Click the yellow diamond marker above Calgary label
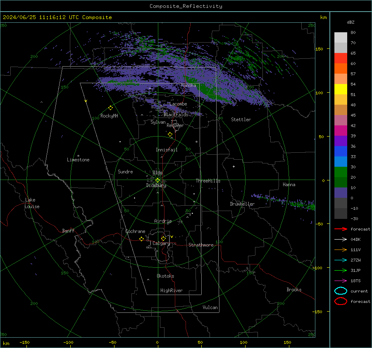 pos(163,238)
